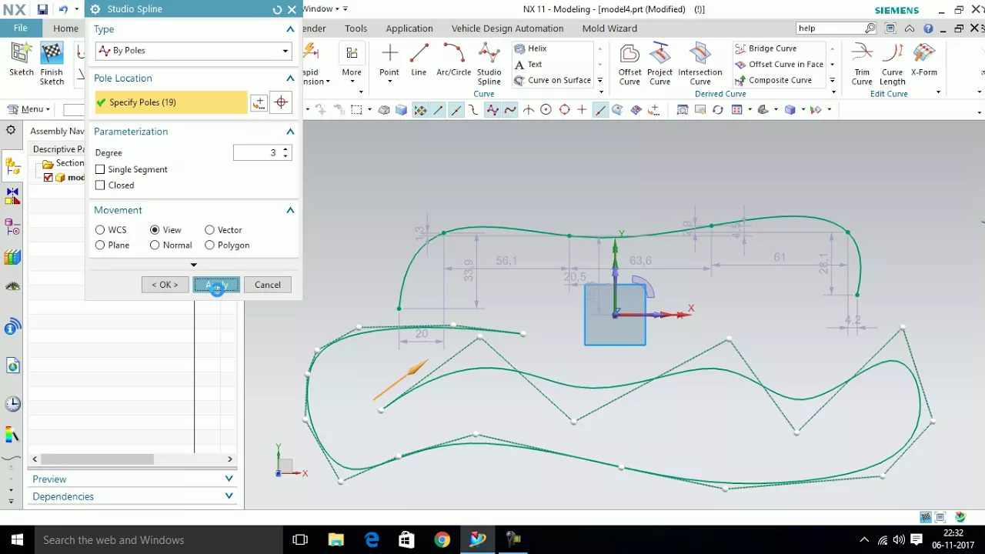Open the Mold Wizard tab

[609, 28]
